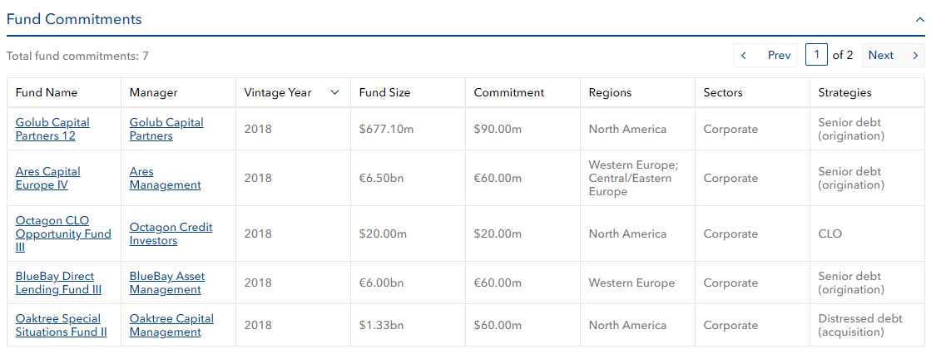The image size is (936, 359).
Task: Click the Commitment column header
Action: [509, 92]
